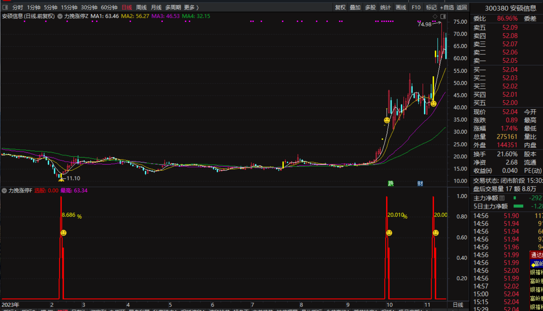Click the panel layout icon left of 分时
The image size is (543, 311).
tap(5, 7)
